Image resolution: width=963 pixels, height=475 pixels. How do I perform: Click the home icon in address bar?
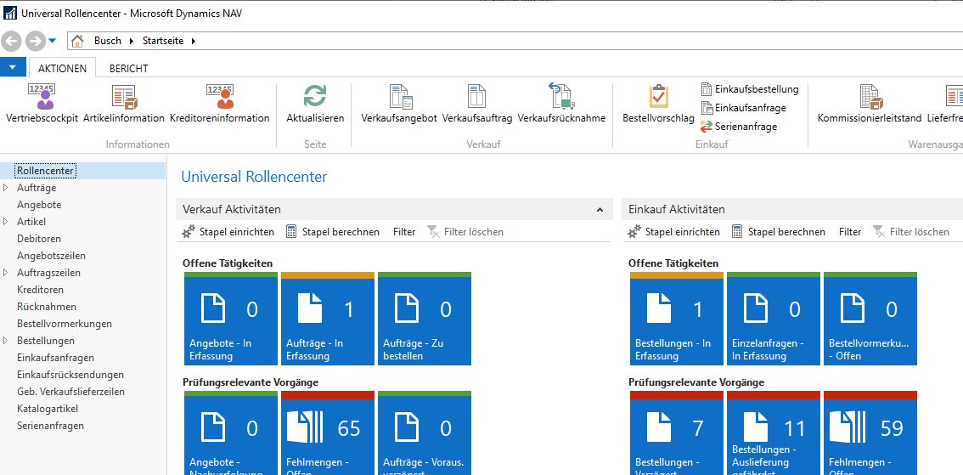click(x=77, y=41)
